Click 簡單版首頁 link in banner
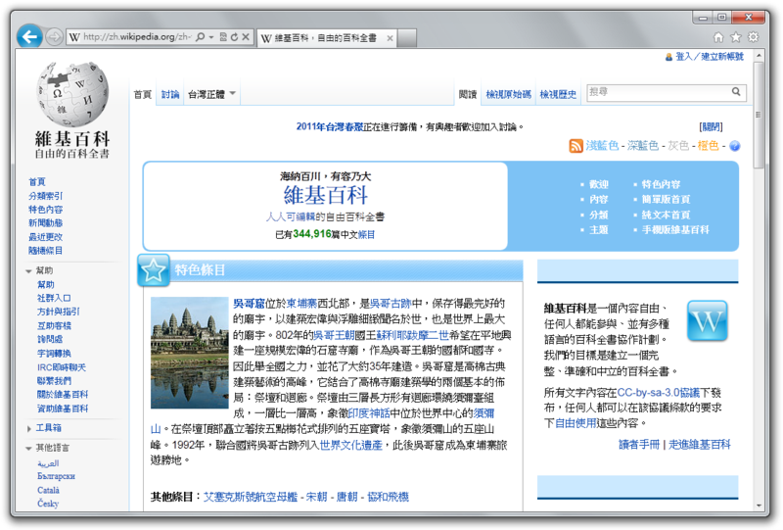This screenshot has height=530, width=783. (x=667, y=200)
